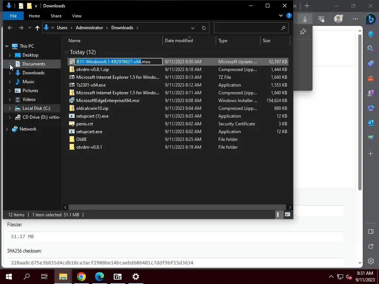Viewport: 379px width, 284px height.
Task: Add a new Edge sidebar app
Action: (x=371, y=153)
